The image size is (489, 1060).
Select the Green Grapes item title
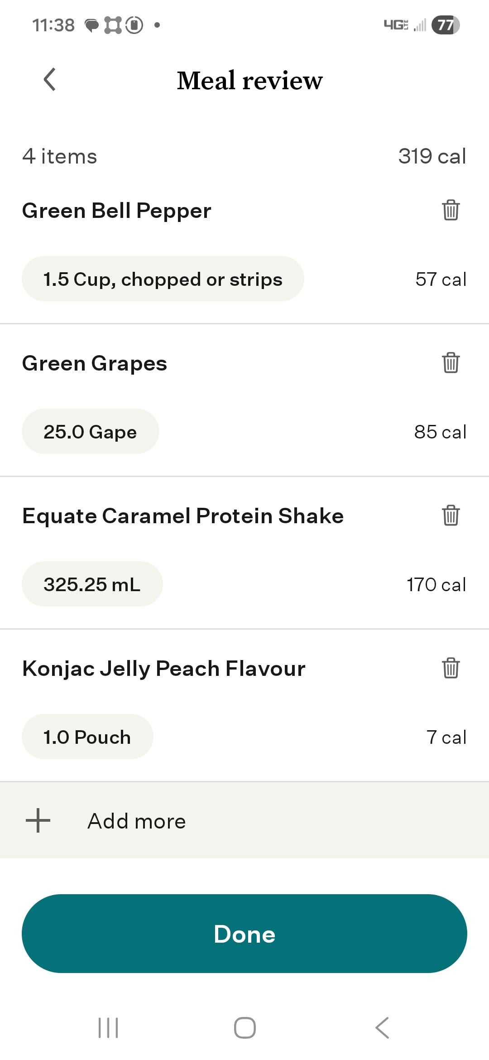pos(95,363)
